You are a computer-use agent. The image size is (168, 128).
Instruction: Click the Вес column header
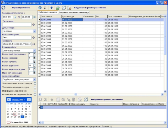click(x=101, y=16)
